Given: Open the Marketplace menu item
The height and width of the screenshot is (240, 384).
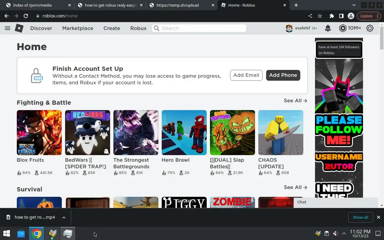Looking at the screenshot, I should point(78,28).
